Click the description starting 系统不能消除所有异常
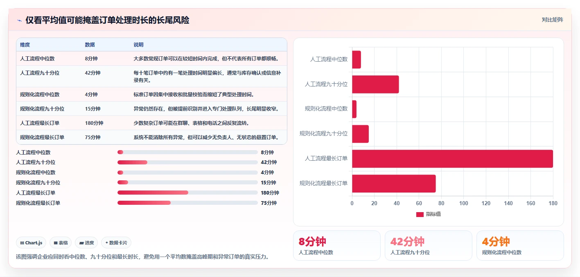The width and height of the screenshot is (580, 277). tap(206, 137)
